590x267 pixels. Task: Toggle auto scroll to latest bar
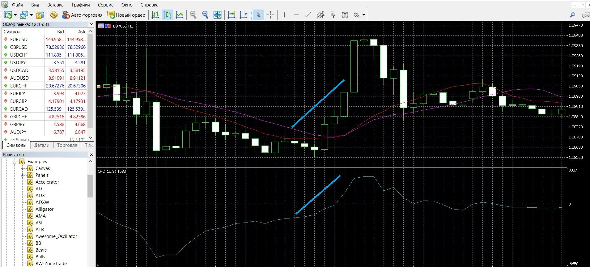click(231, 15)
